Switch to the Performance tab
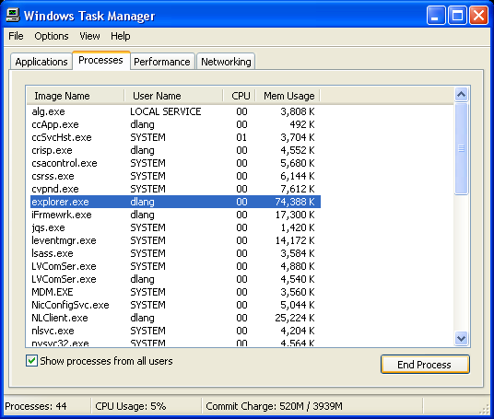Image resolution: width=494 pixels, height=419 pixels. click(162, 62)
